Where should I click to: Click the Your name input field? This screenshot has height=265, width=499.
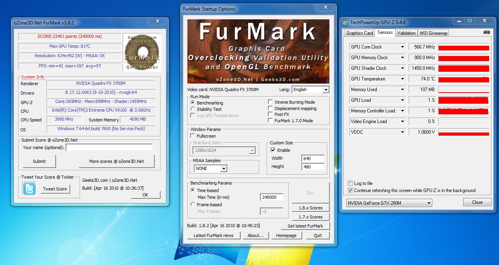[x=109, y=147]
